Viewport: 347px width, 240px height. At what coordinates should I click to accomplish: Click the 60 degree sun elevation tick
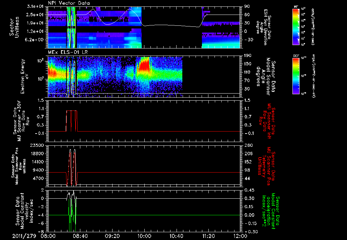point(247,15)
